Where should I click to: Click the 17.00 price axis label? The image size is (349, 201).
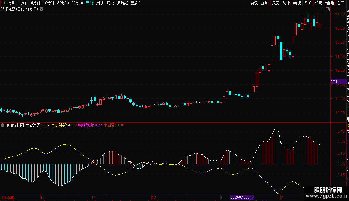click(x=340, y=14)
